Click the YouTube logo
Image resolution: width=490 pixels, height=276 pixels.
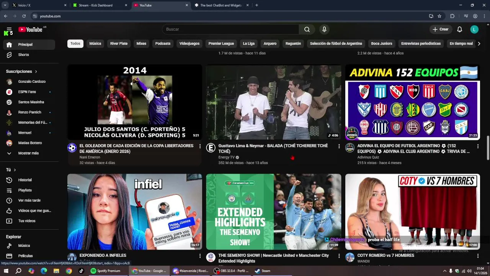(31, 30)
